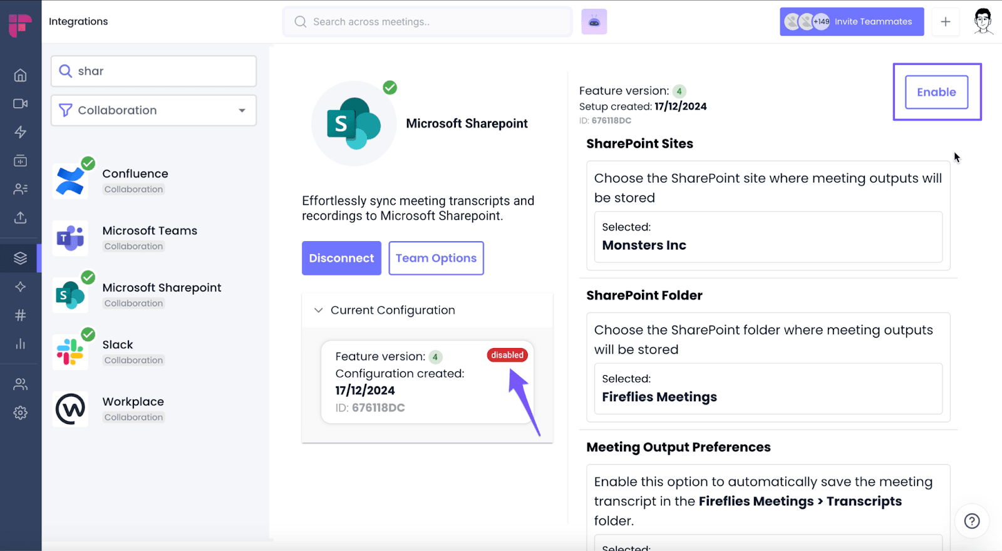Open the user profile avatar
This screenshot has height=551, width=1002.
tap(983, 21)
